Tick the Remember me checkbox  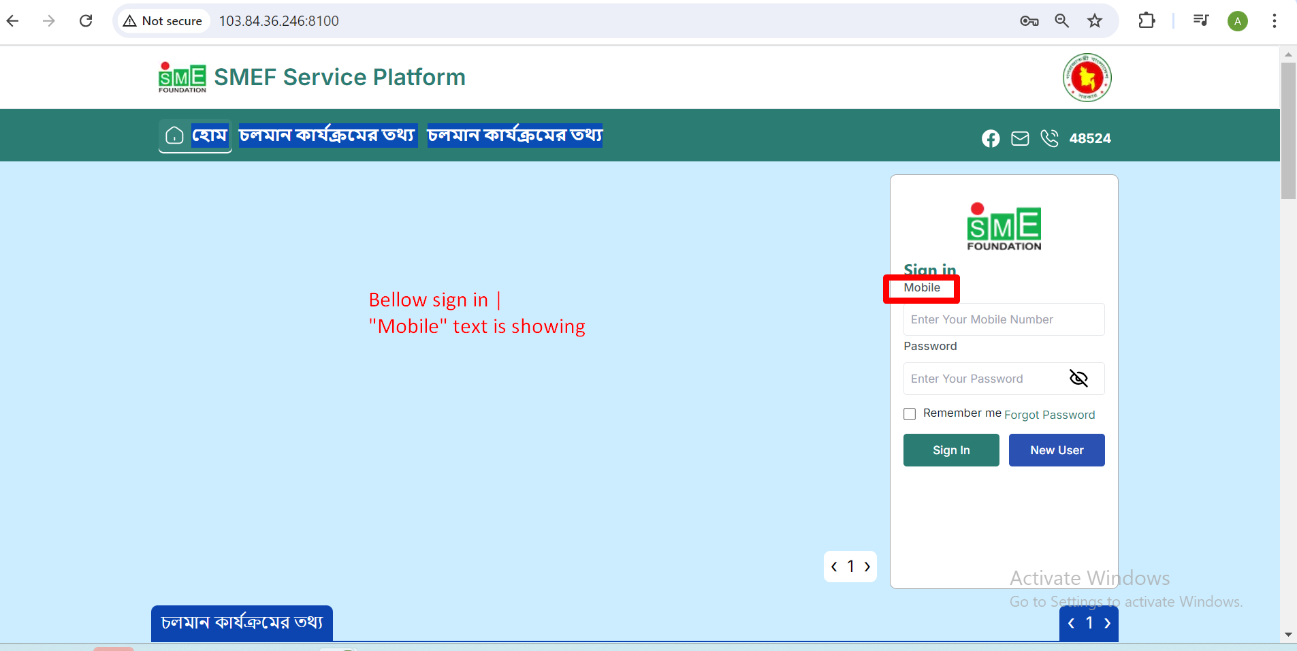[x=910, y=414]
